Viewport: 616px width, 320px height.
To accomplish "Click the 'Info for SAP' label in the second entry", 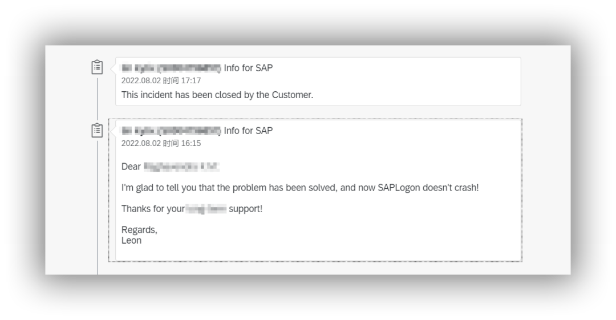I will pyautogui.click(x=248, y=131).
